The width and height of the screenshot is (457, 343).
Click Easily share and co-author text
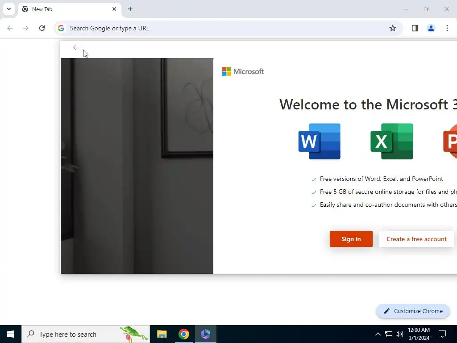click(x=388, y=205)
